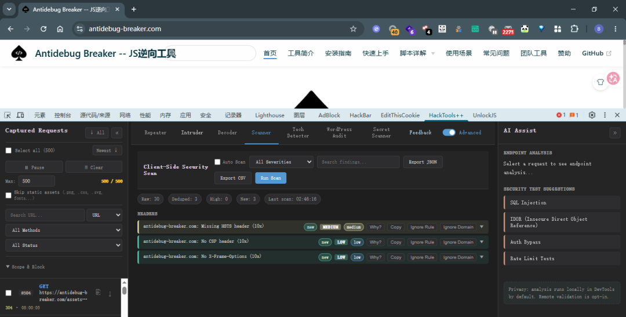The image size is (626, 317).
Task: Collapse the AI Assist panel
Action: (x=615, y=133)
